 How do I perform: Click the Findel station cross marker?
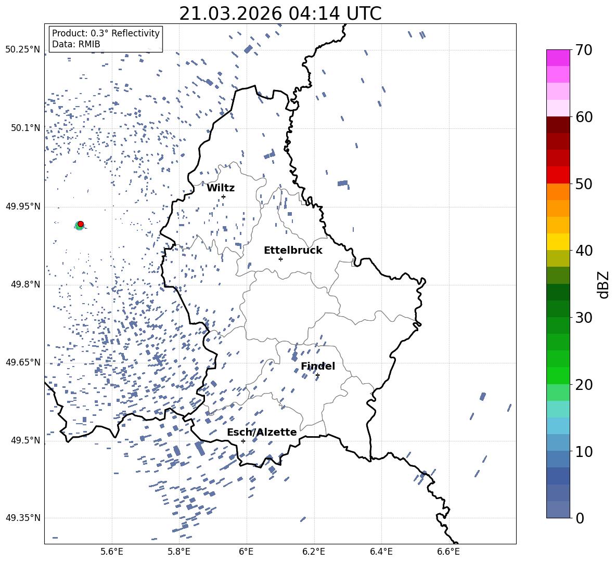(x=317, y=375)
